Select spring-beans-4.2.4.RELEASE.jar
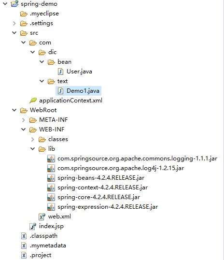Image resolution: width=224 pixels, height=260 pixels. coord(101,178)
